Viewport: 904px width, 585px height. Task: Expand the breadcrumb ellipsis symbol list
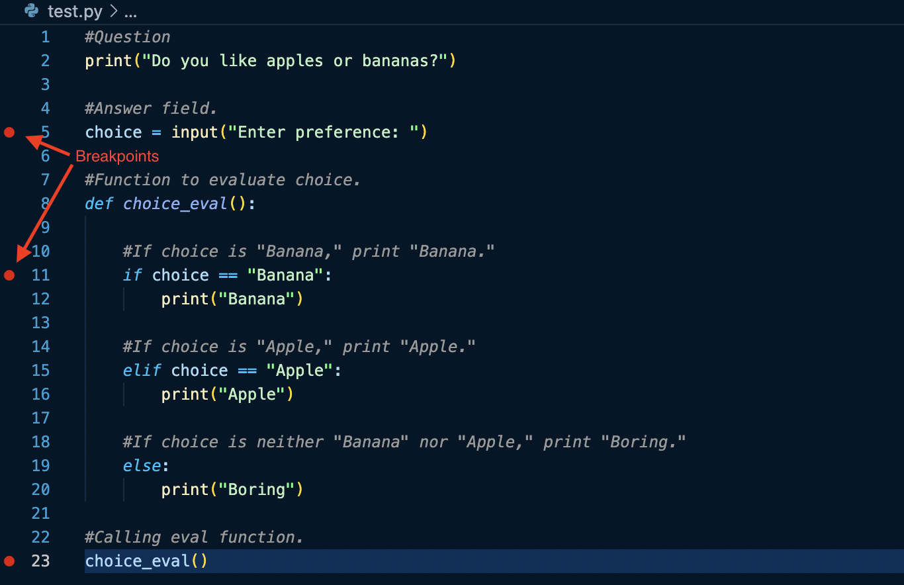(x=130, y=12)
